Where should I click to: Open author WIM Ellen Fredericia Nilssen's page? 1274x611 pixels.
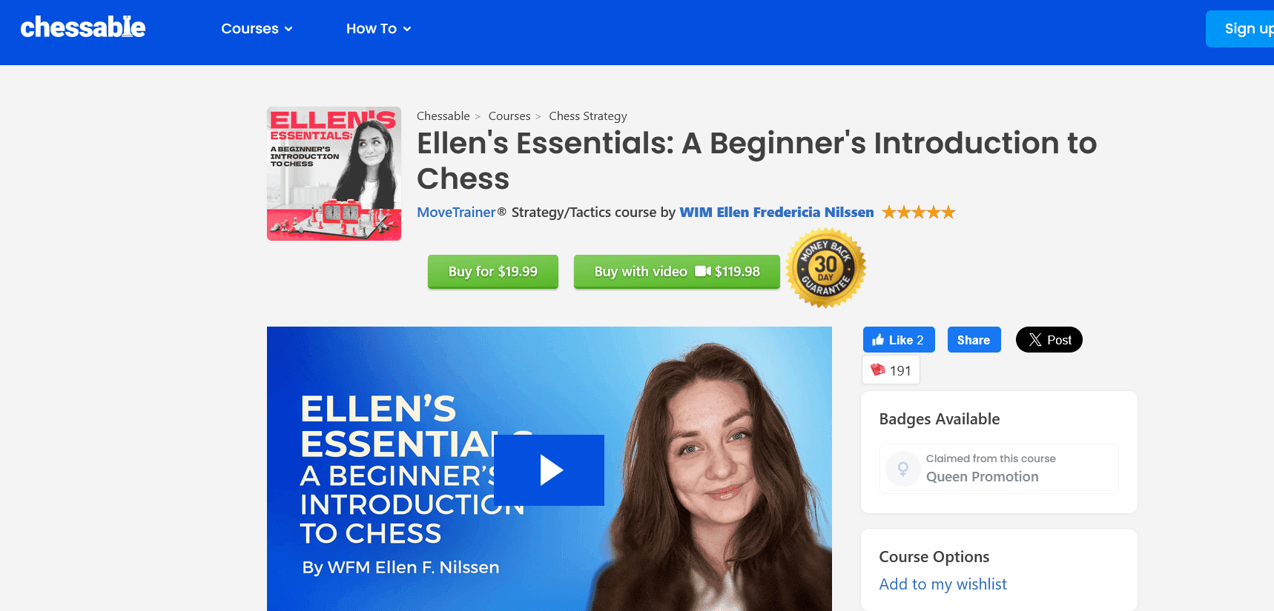click(776, 213)
